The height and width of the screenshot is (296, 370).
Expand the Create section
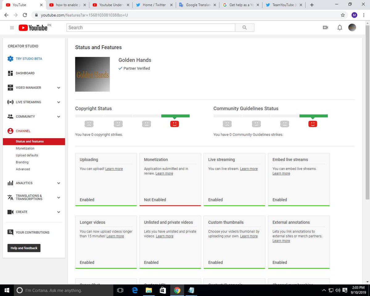(59, 212)
